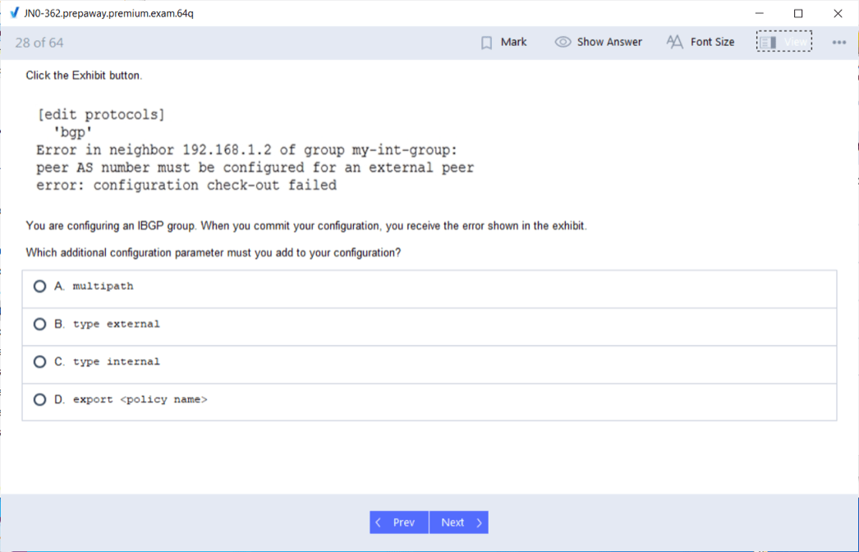Click the 'export <policy name>' answer text

pos(140,399)
